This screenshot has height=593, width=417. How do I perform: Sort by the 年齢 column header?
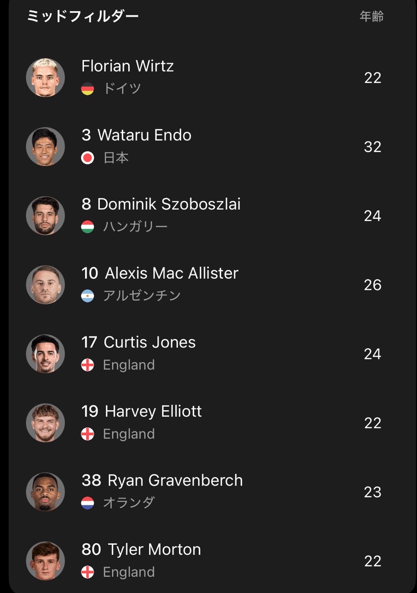click(372, 17)
